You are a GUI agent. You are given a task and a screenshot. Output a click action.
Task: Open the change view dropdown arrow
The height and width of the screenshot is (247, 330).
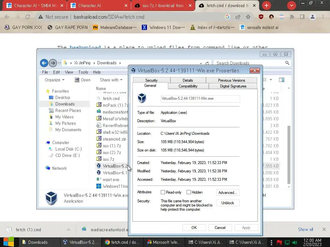coord(271,80)
